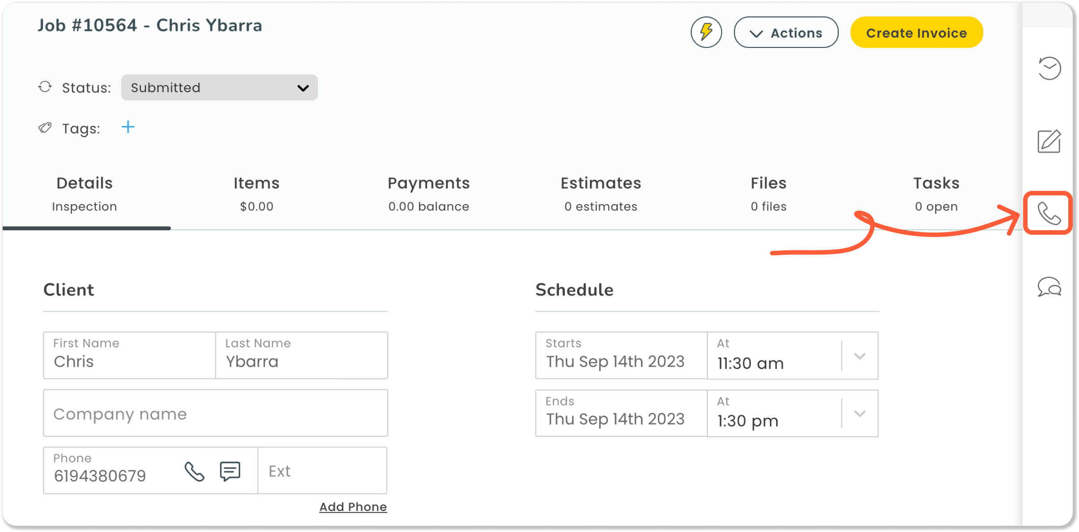The image size is (1079, 532).
Task: Click the Starts date field
Action: [621, 356]
